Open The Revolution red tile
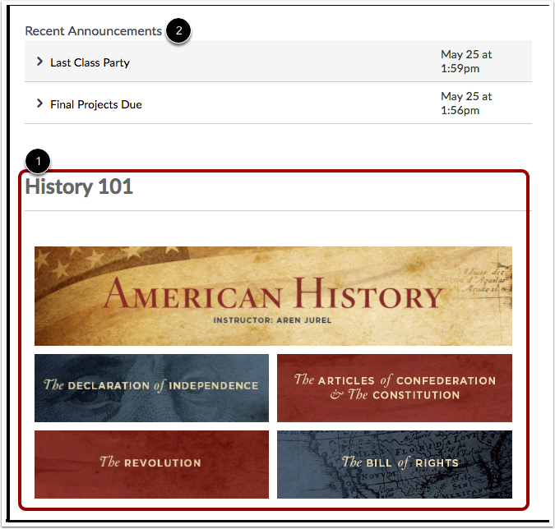555x529 pixels. (151, 464)
